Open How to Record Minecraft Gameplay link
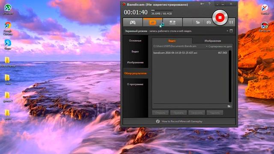This screenshot has height=154, width=274. point(182,121)
